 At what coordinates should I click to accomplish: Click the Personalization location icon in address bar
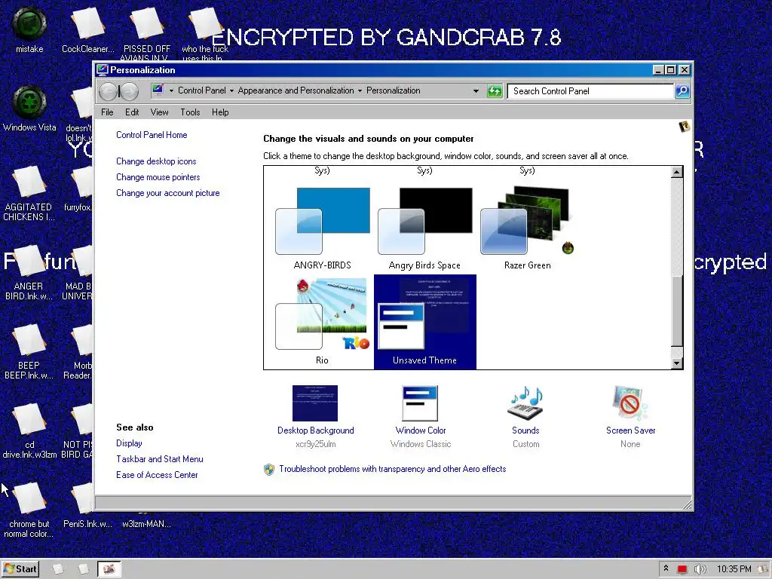pos(158,90)
